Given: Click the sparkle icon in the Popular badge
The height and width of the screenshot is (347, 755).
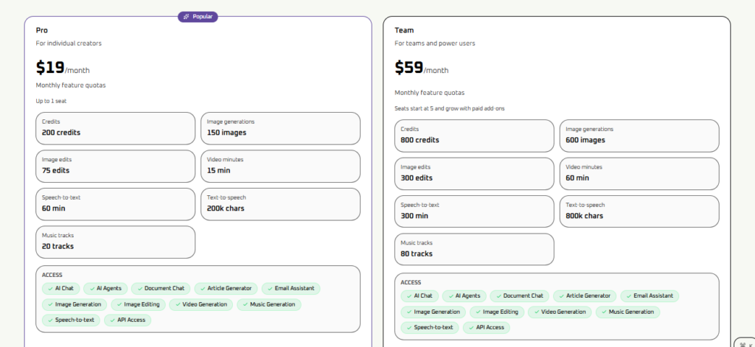Looking at the screenshot, I should point(186,16).
